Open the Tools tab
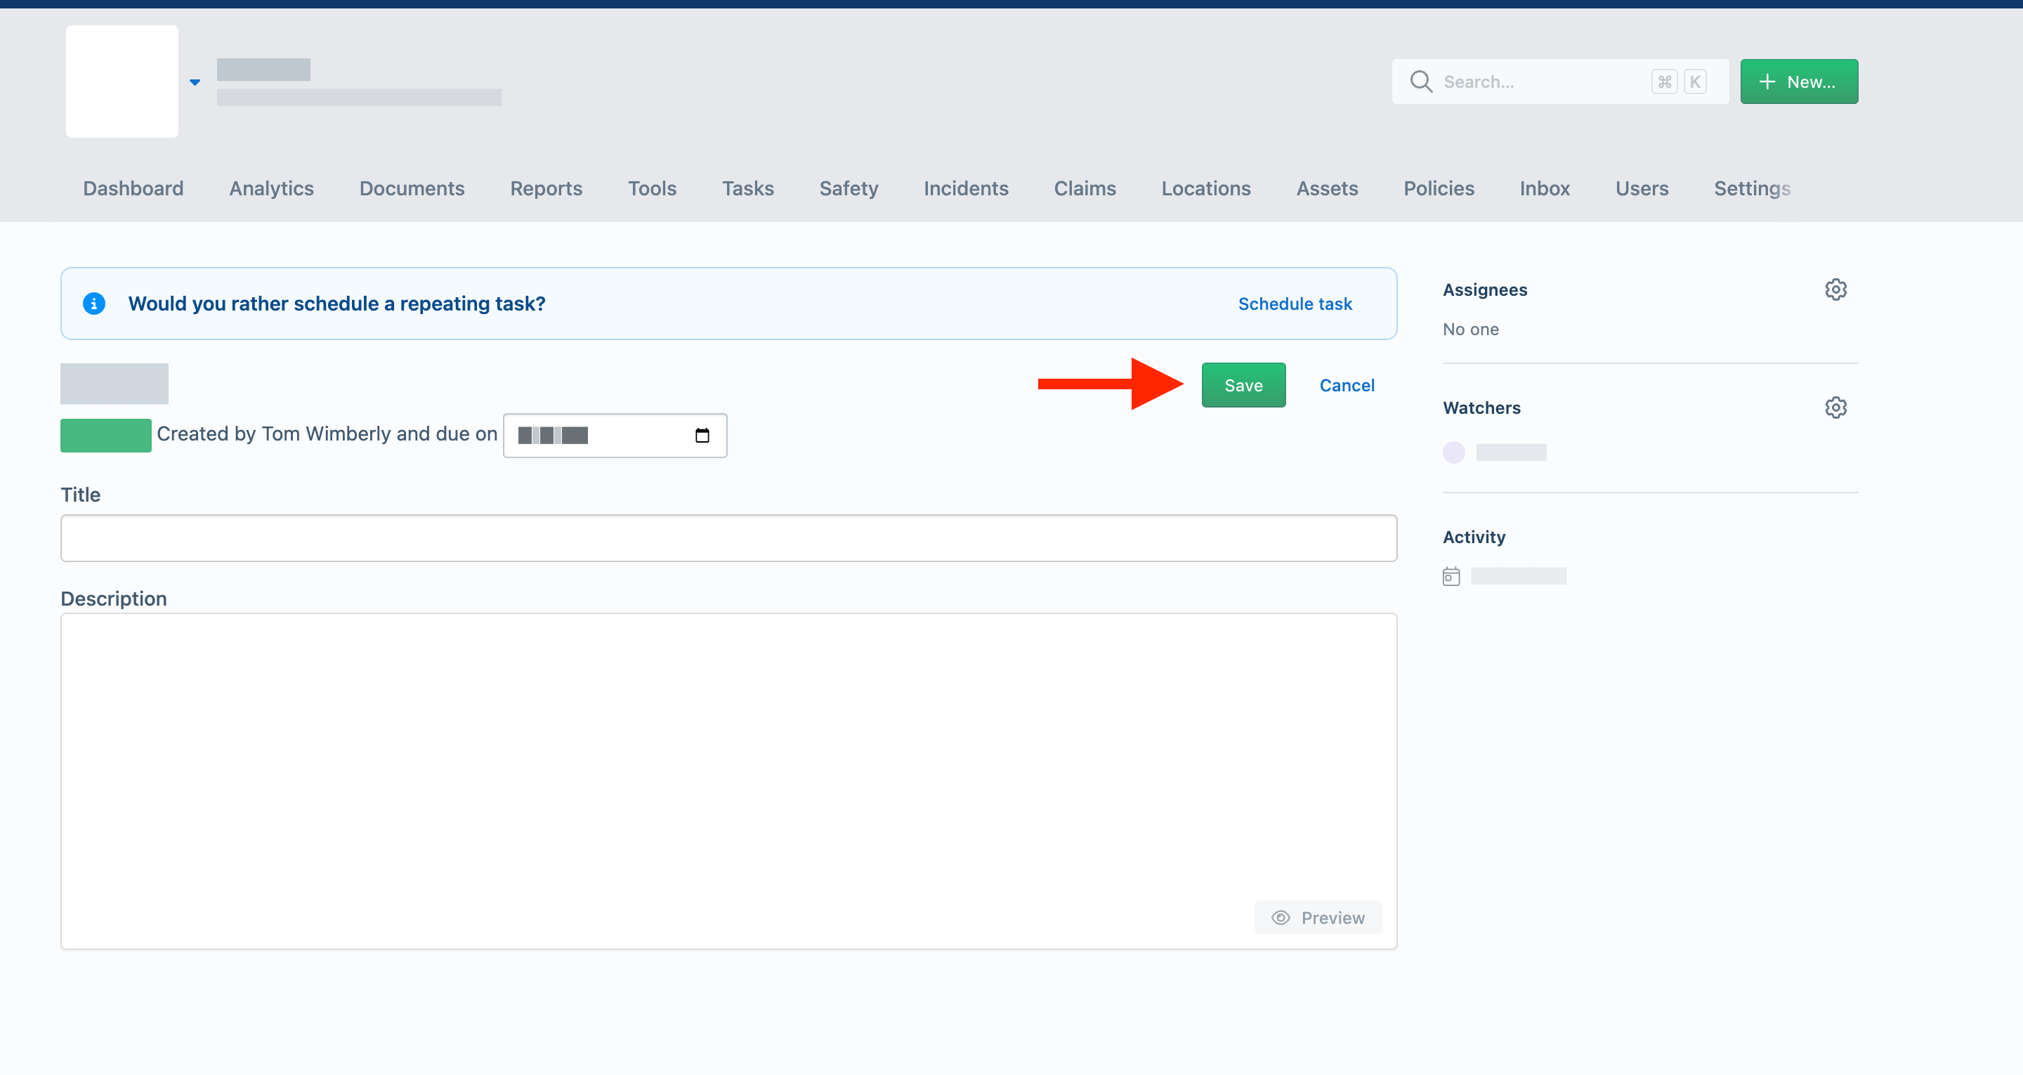 (652, 188)
